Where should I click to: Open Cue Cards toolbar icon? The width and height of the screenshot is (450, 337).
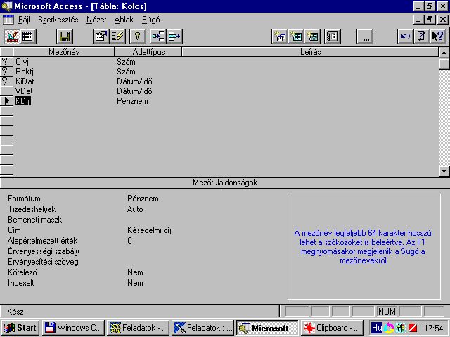422,37
